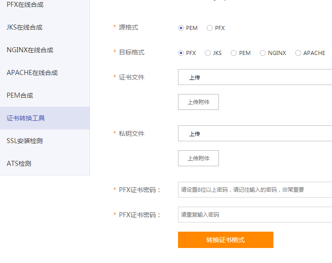
Task: Open PEM合成 menu item
Action: 20,95
